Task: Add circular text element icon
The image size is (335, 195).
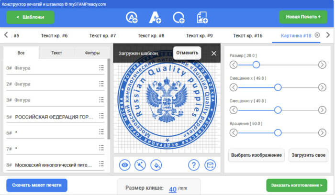Action: [x=132, y=18]
